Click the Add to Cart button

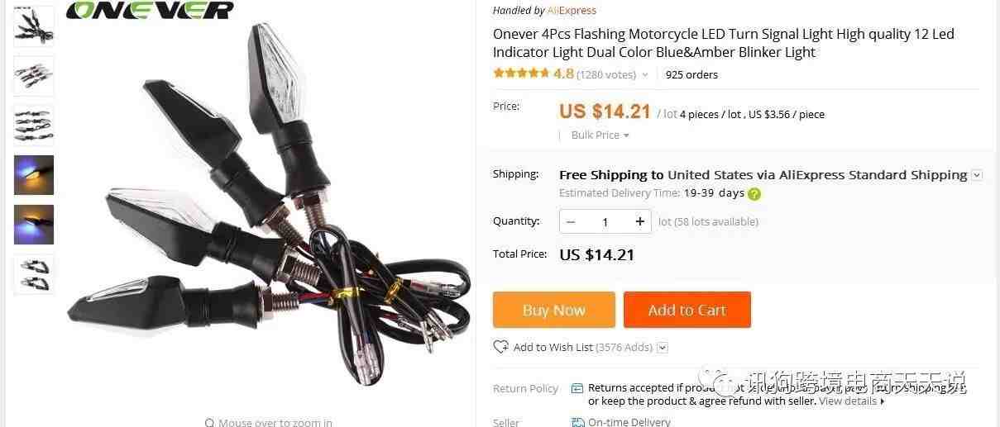687,310
